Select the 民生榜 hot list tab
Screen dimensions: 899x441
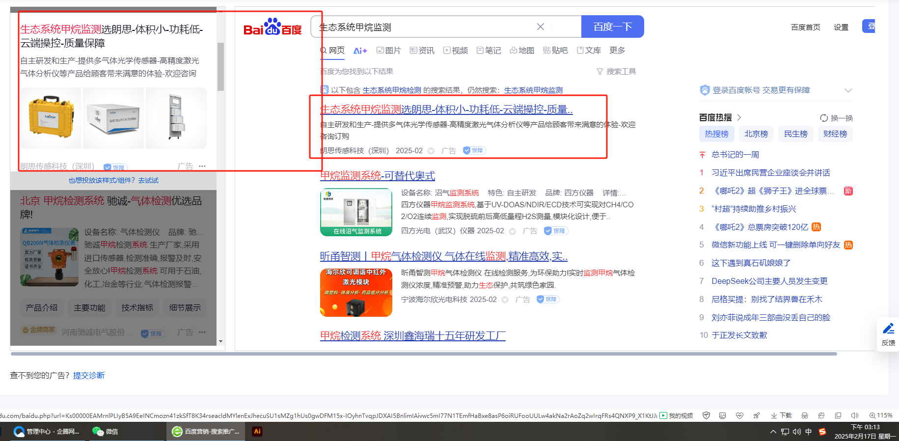pyautogui.click(x=796, y=134)
